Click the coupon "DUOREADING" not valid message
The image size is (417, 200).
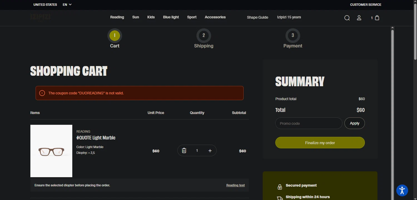[x=86, y=93]
